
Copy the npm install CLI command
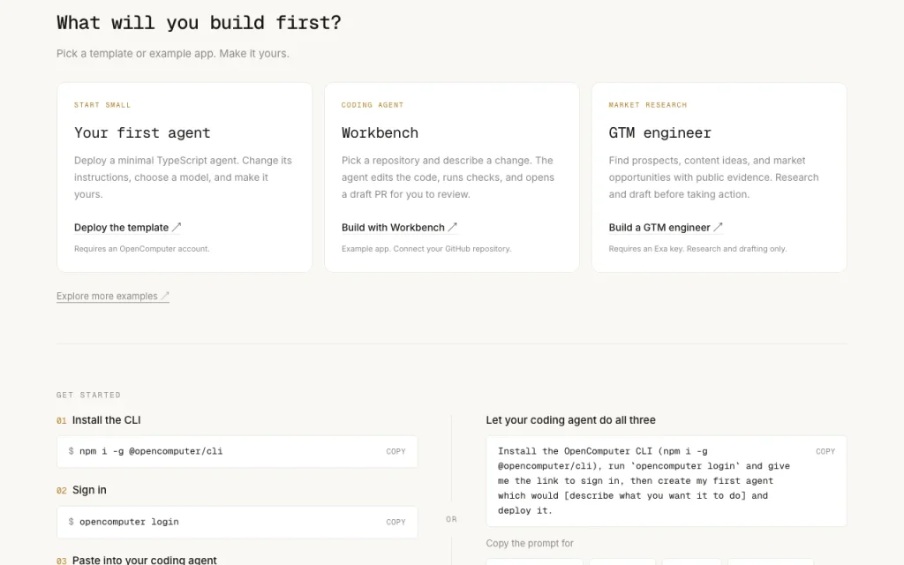[395, 451]
